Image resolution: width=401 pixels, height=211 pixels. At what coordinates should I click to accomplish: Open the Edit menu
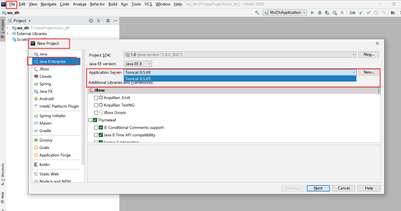(x=22, y=4)
